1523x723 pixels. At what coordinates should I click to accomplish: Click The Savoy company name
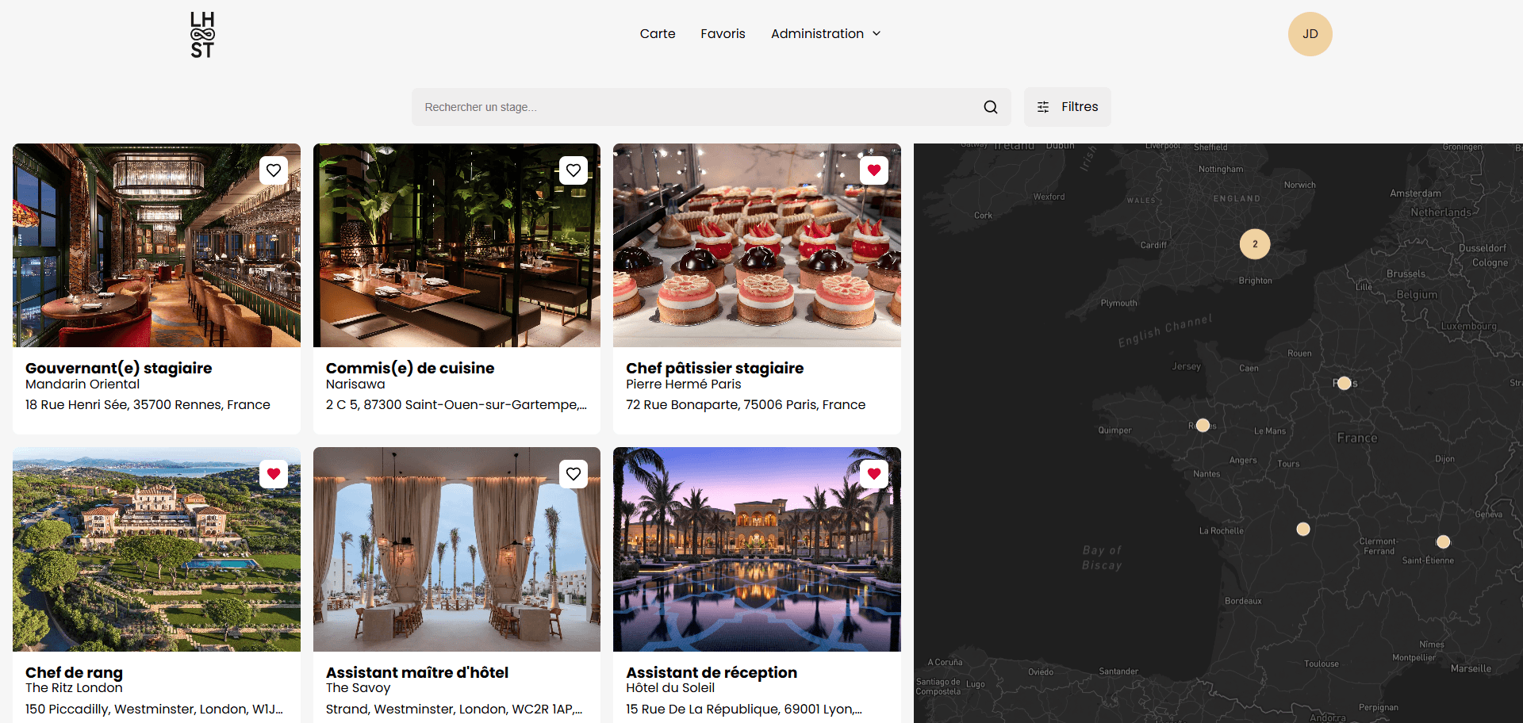click(x=358, y=688)
